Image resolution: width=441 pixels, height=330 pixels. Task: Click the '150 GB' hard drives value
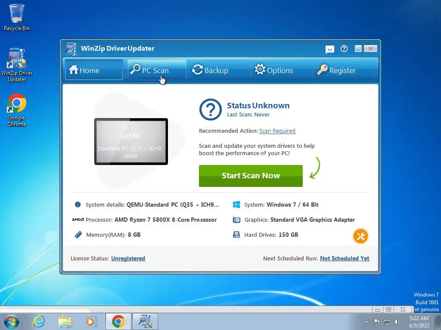point(288,235)
